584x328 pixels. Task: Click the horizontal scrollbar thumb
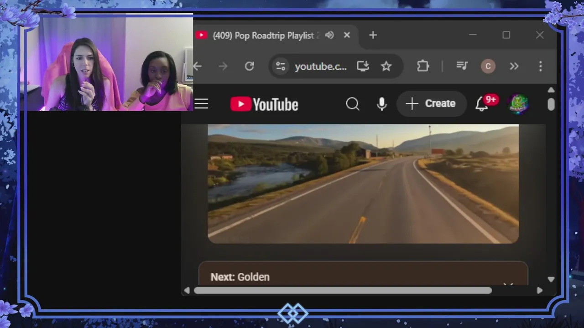(x=343, y=291)
